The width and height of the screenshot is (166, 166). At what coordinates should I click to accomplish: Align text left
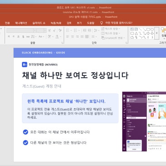68,36
